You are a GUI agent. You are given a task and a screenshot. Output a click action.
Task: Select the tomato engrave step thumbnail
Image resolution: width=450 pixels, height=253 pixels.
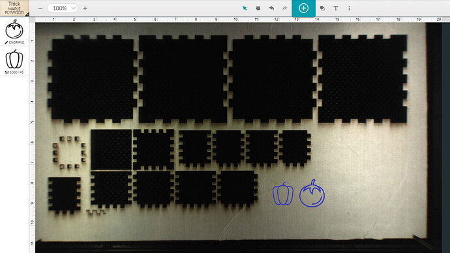point(14,29)
